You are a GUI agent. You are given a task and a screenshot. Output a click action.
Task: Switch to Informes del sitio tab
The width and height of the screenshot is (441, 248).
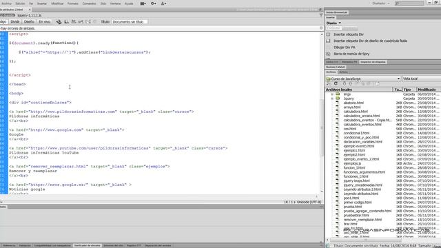pyautogui.click(x=113, y=245)
